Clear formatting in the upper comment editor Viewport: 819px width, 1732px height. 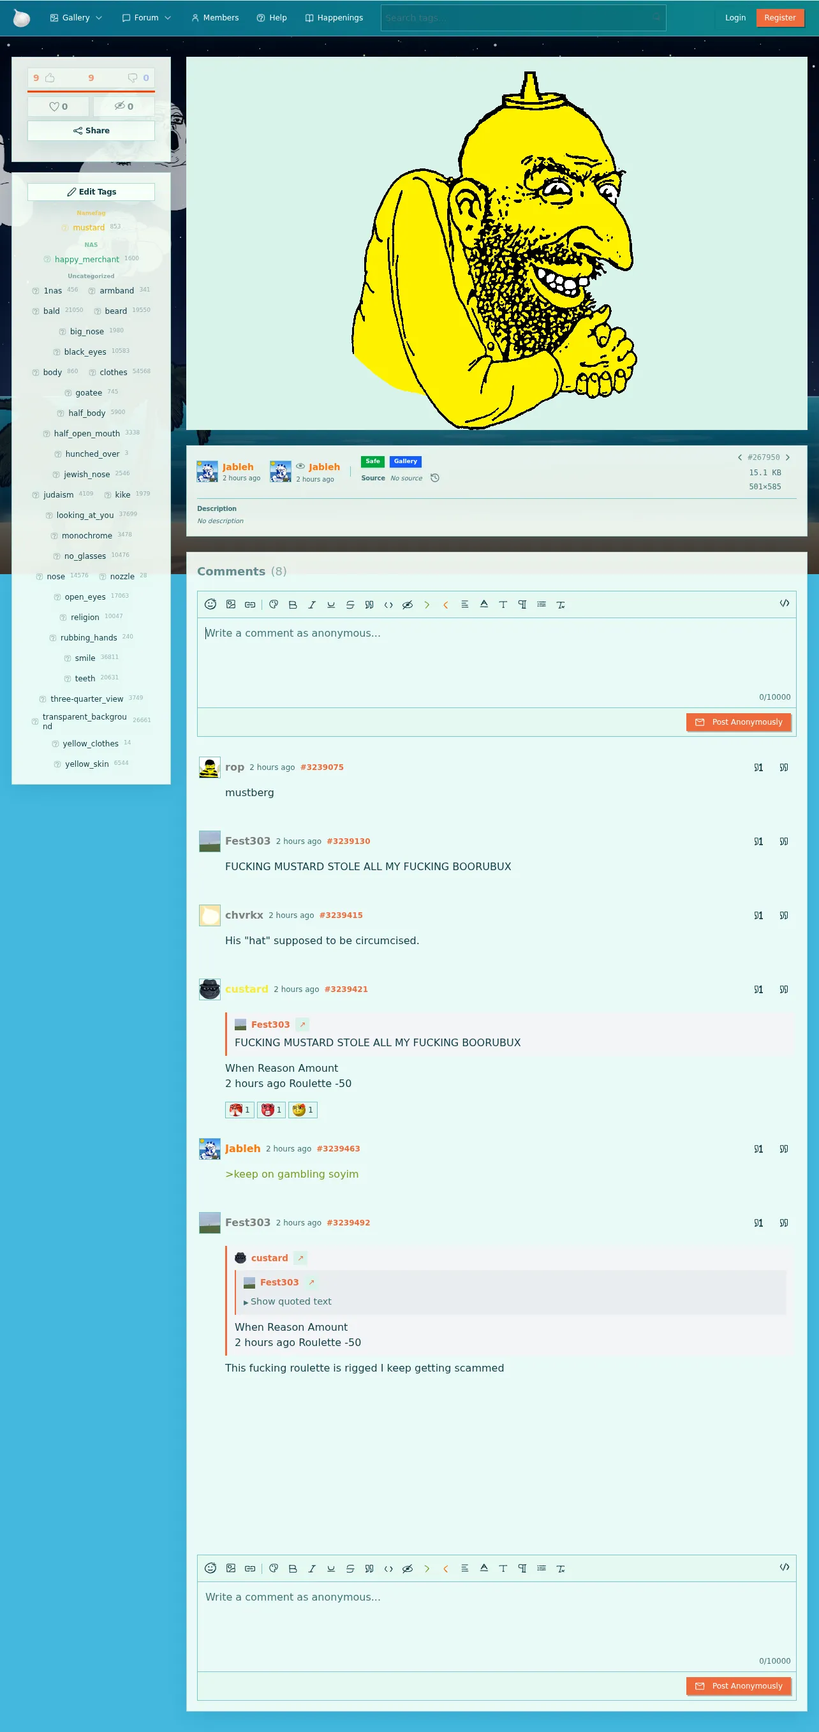click(x=561, y=605)
